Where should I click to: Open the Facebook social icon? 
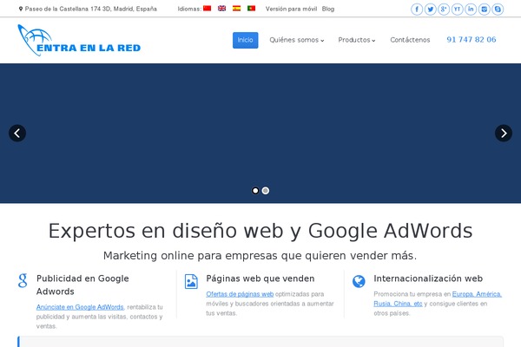point(417,10)
